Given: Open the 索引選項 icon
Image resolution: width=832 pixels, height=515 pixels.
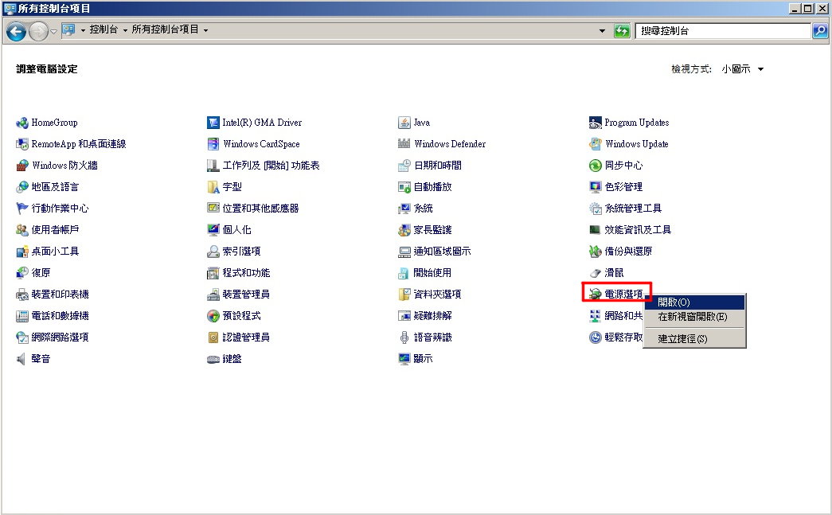Looking at the screenshot, I should coord(213,252).
